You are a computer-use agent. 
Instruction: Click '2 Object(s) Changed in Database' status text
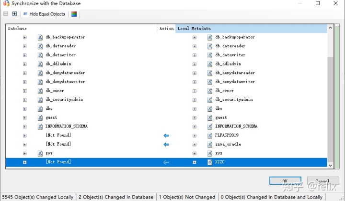click(116, 197)
